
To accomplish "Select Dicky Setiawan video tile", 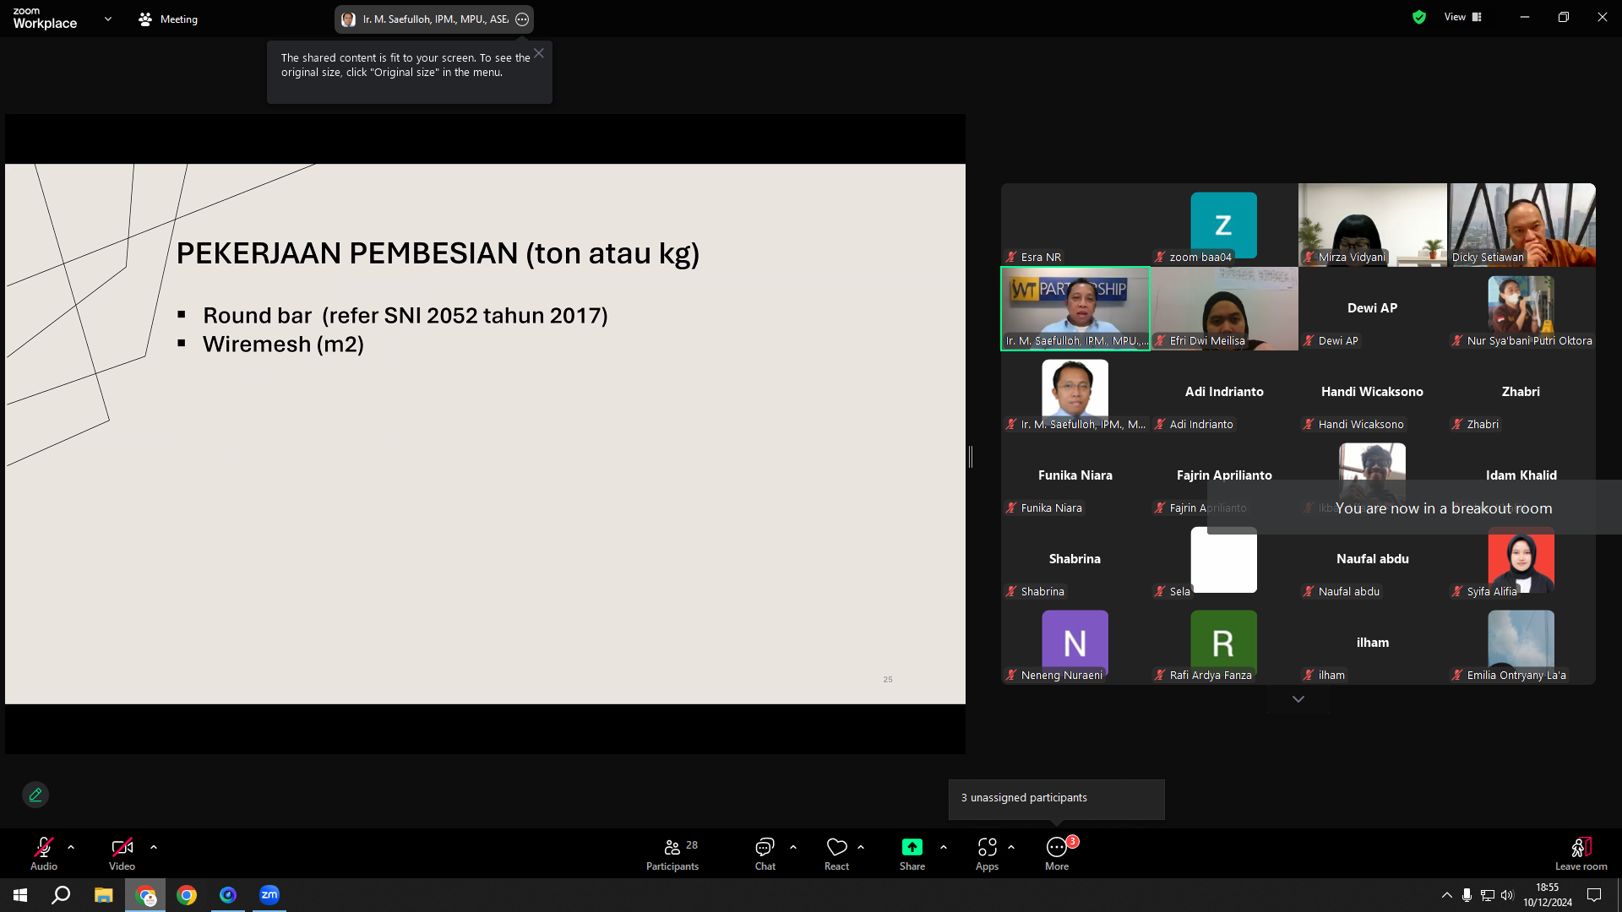I will click(x=1522, y=225).
